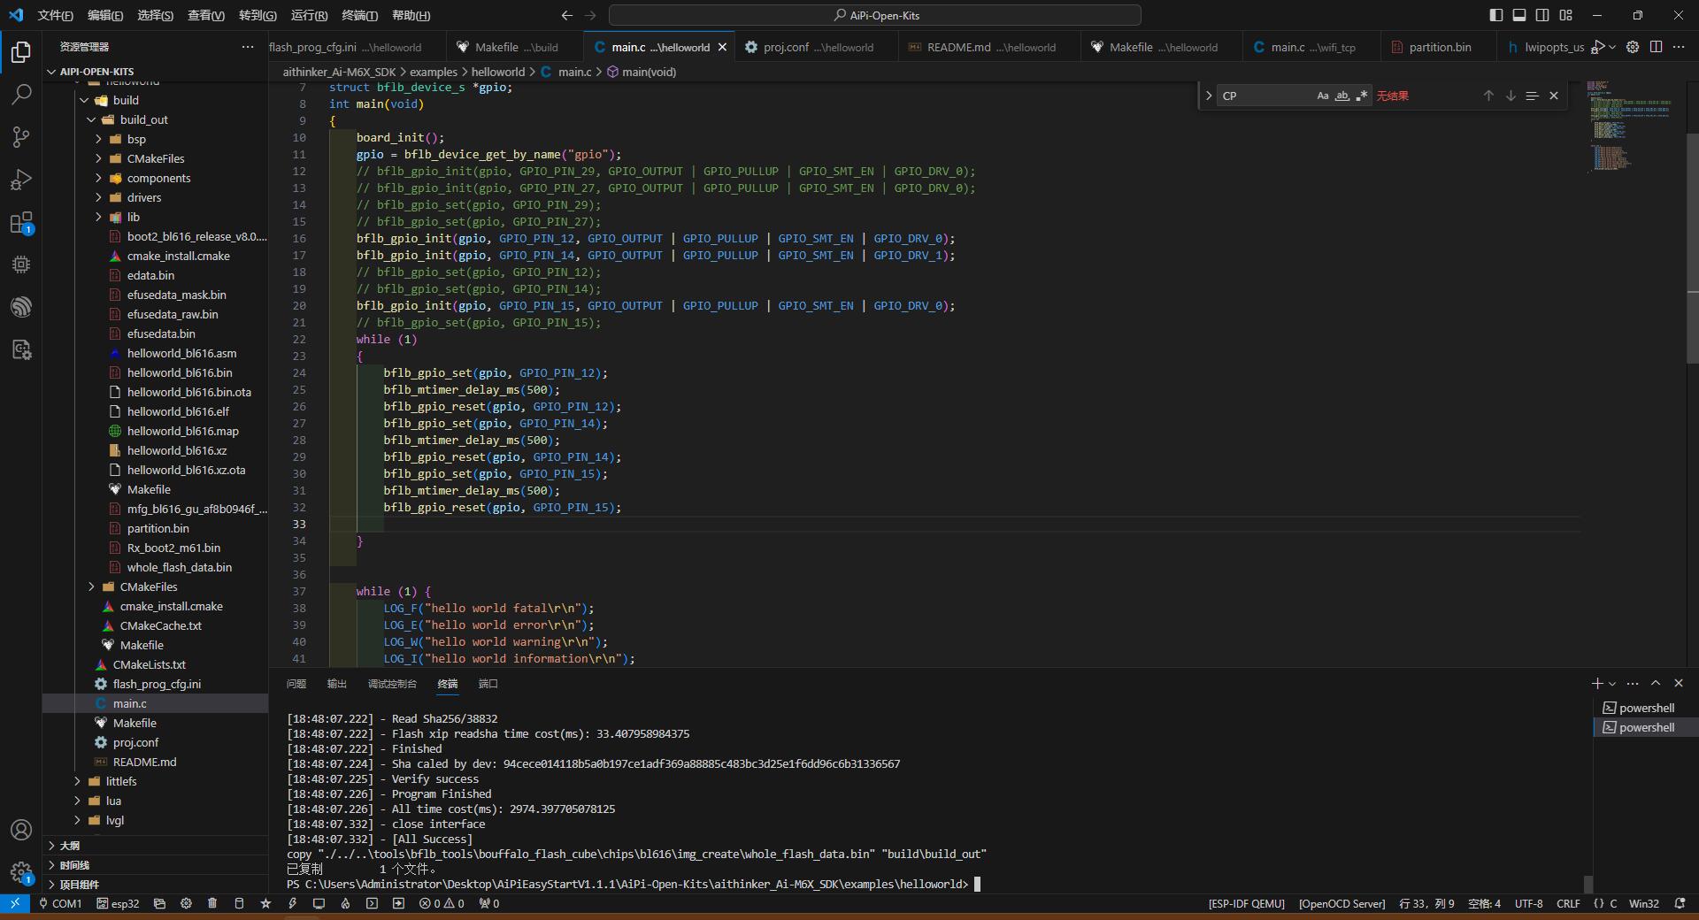Open notifications bell in status bar

point(1680,903)
